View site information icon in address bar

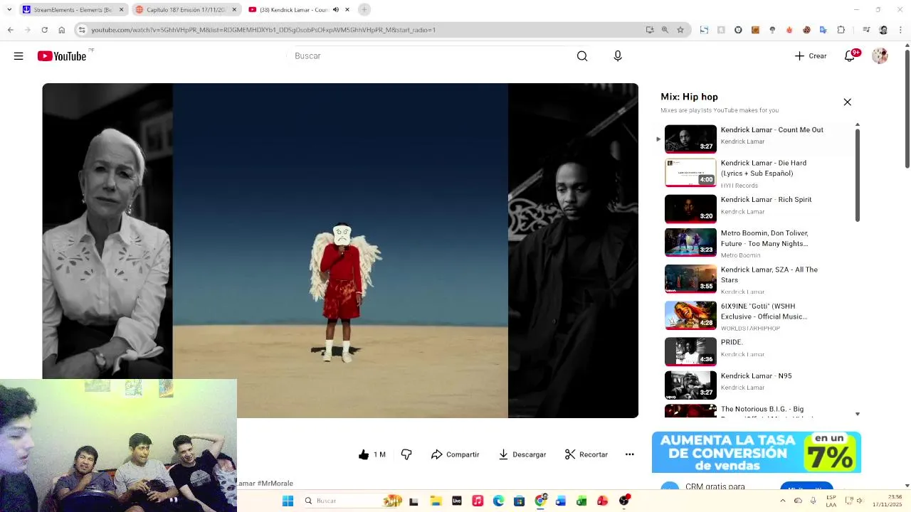tap(82, 30)
